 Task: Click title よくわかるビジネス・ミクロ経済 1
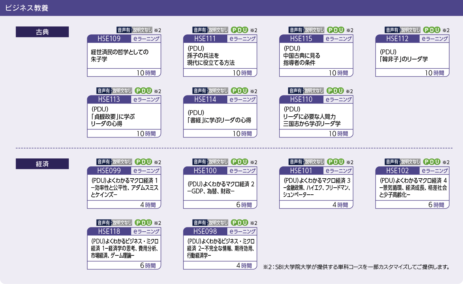coord(125,245)
